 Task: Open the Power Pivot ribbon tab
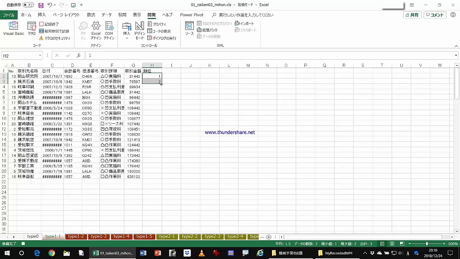[x=192, y=15]
